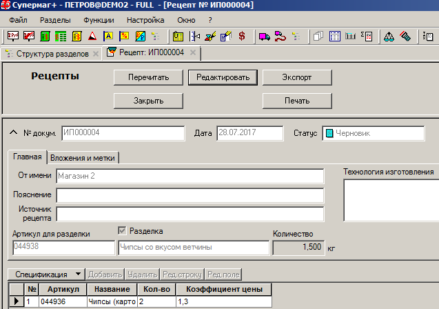Click the Добавить specification button
This screenshot has height=309, width=439.
105,275
